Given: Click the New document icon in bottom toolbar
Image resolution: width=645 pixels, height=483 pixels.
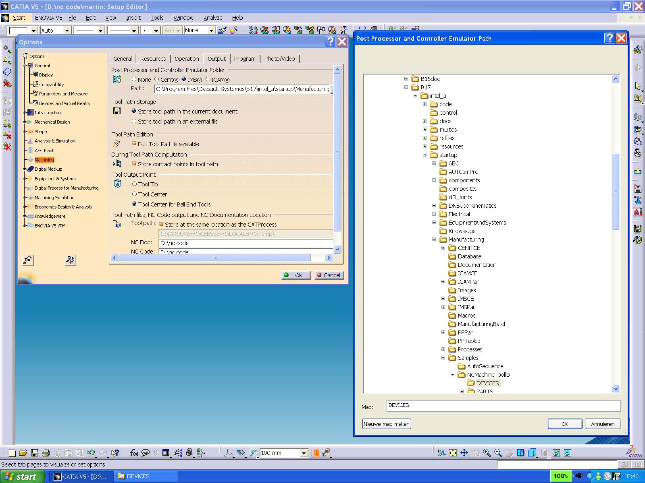Looking at the screenshot, I should pyautogui.click(x=12, y=453).
